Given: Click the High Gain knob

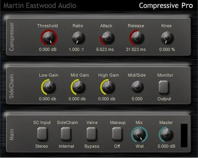Looking at the screenshot, I should tap(108, 87).
